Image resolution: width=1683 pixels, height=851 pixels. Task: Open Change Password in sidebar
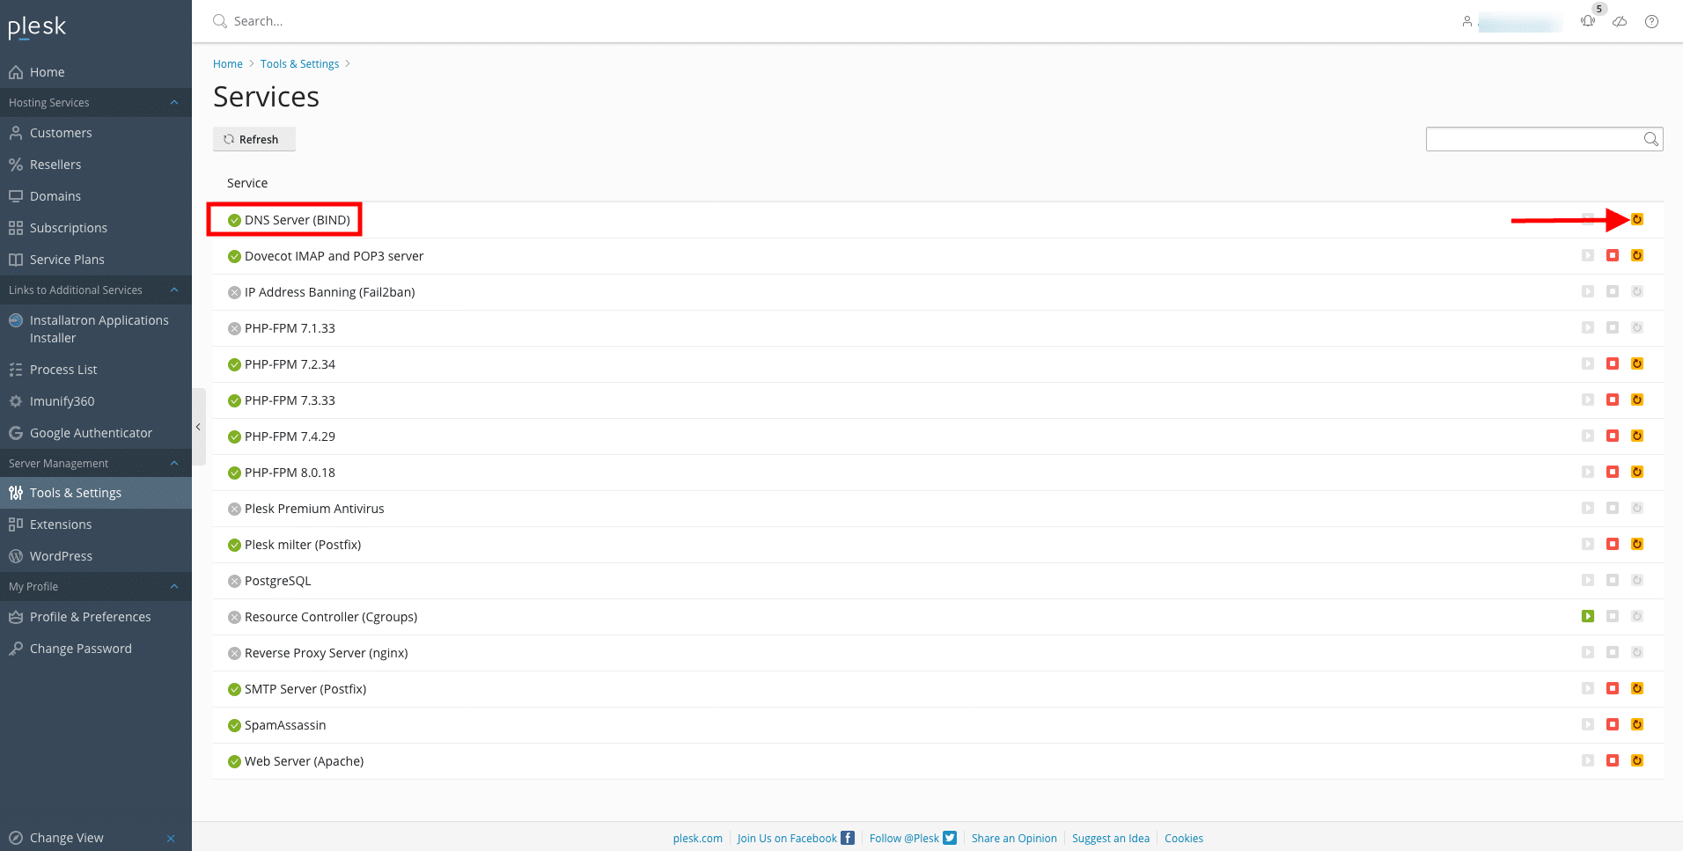[96, 649]
